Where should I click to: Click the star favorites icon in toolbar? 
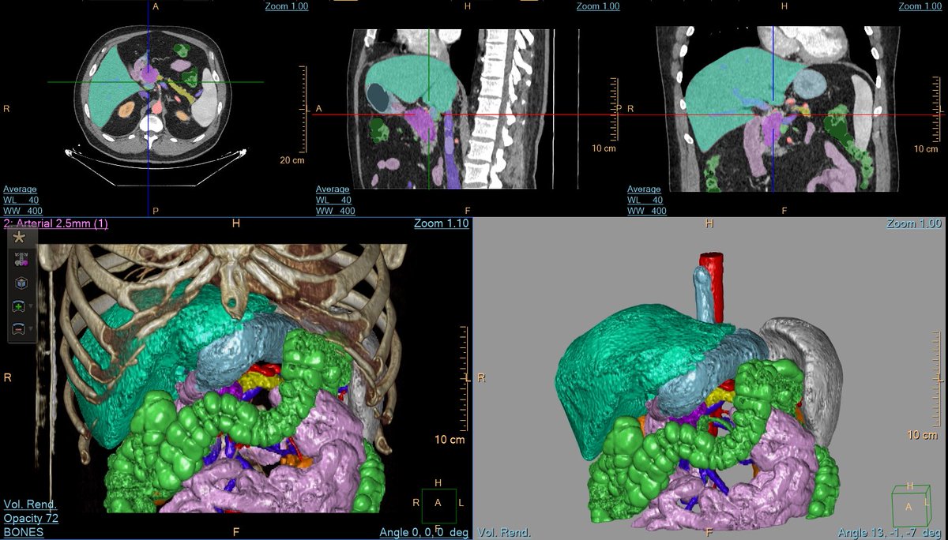pyautogui.click(x=20, y=237)
